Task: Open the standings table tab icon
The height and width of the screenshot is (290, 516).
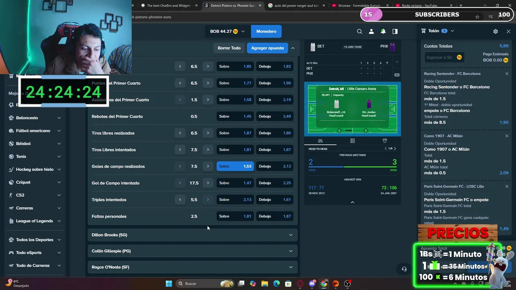Action: 352,141
